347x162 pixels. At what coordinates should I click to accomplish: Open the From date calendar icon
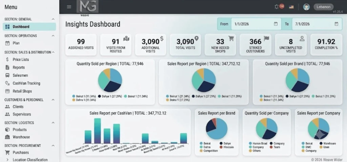tap(276, 24)
